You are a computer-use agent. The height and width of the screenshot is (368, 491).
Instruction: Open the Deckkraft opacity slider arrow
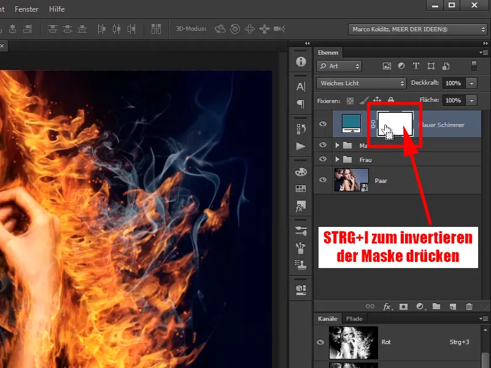click(x=471, y=83)
